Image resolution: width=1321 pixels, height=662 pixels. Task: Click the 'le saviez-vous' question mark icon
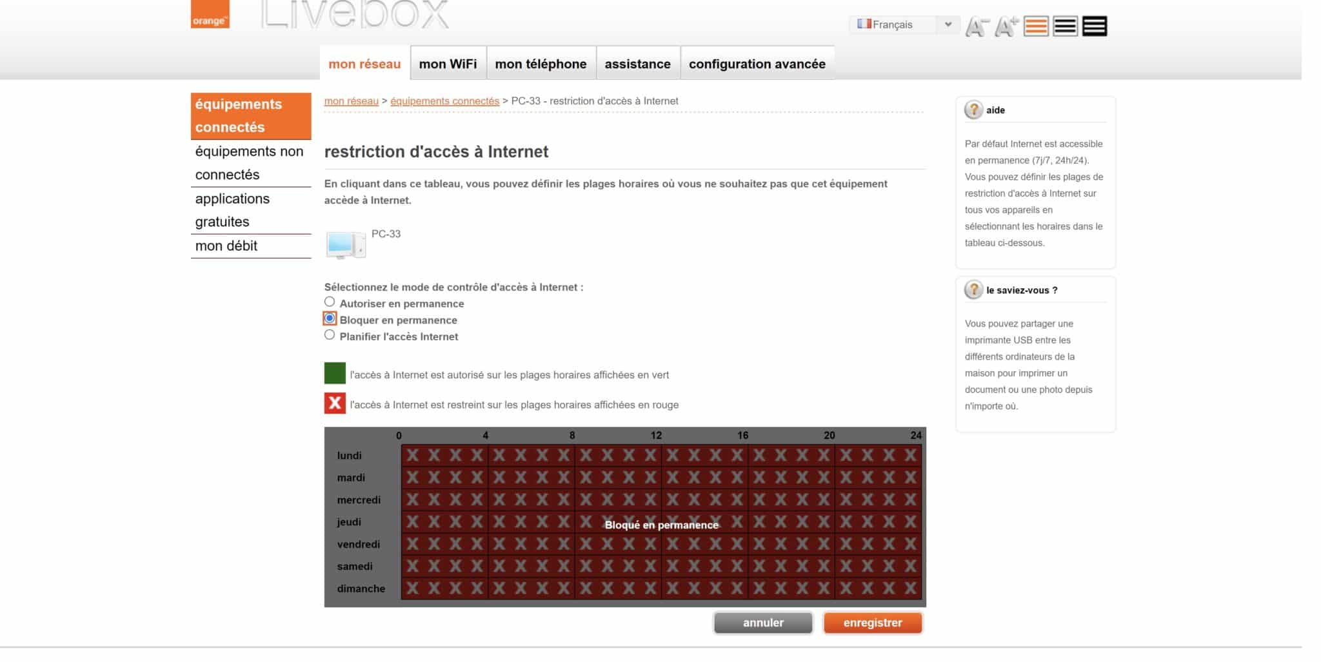pos(973,290)
